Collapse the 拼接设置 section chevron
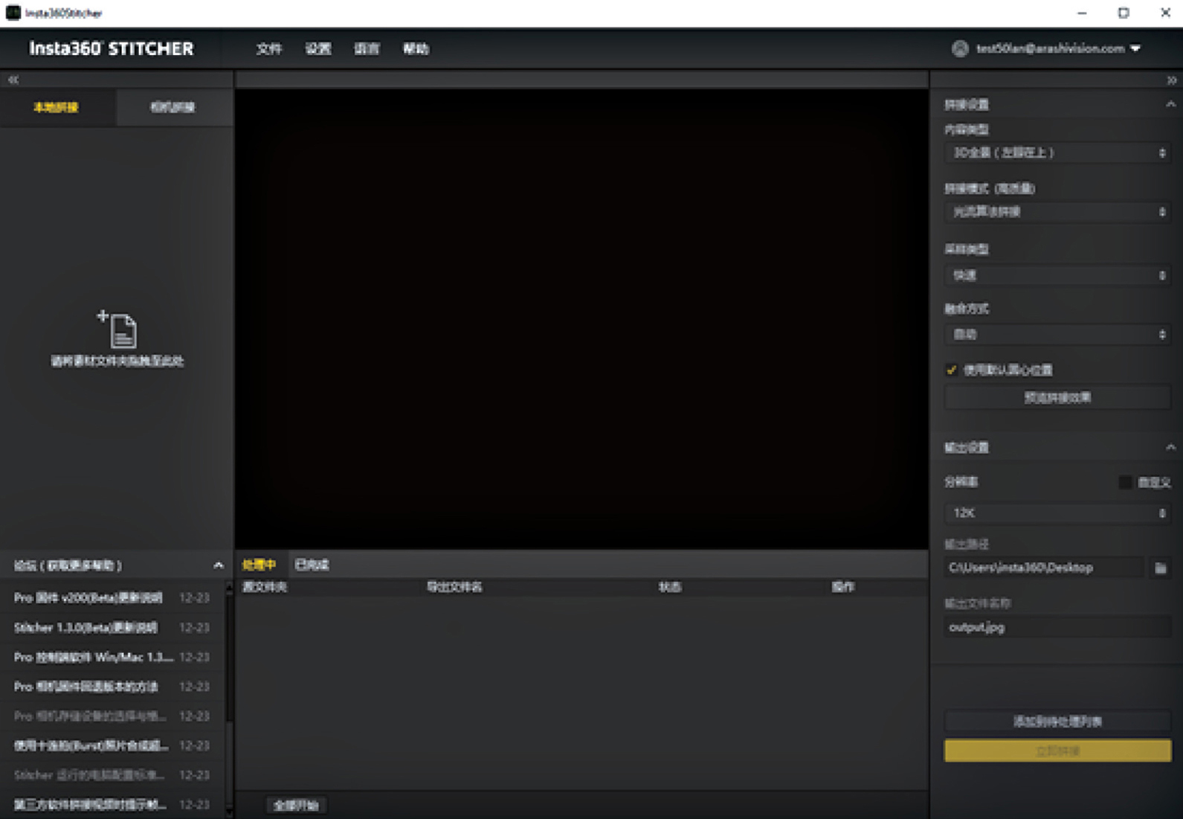The image size is (1183, 819). pyautogui.click(x=1170, y=105)
